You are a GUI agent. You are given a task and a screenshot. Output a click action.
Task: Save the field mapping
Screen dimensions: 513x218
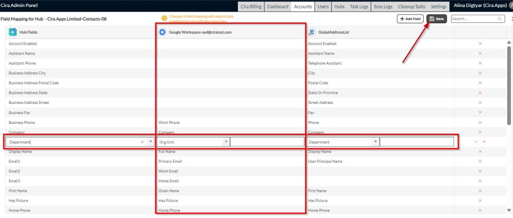tap(437, 19)
